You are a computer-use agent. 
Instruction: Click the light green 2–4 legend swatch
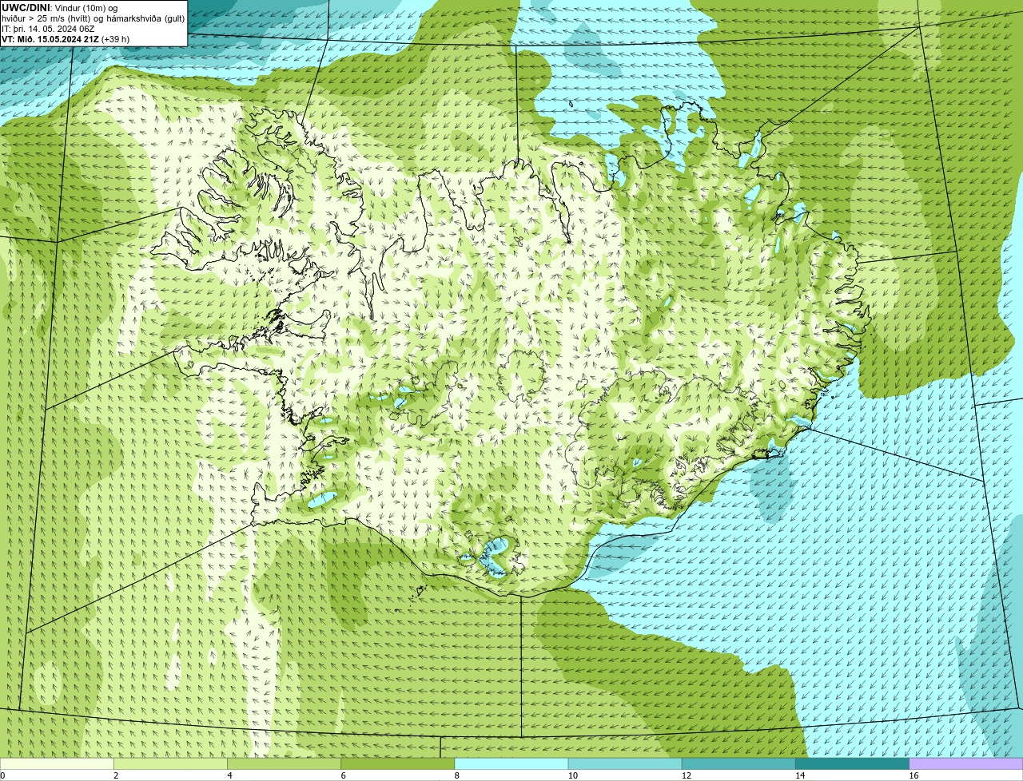pos(170,763)
